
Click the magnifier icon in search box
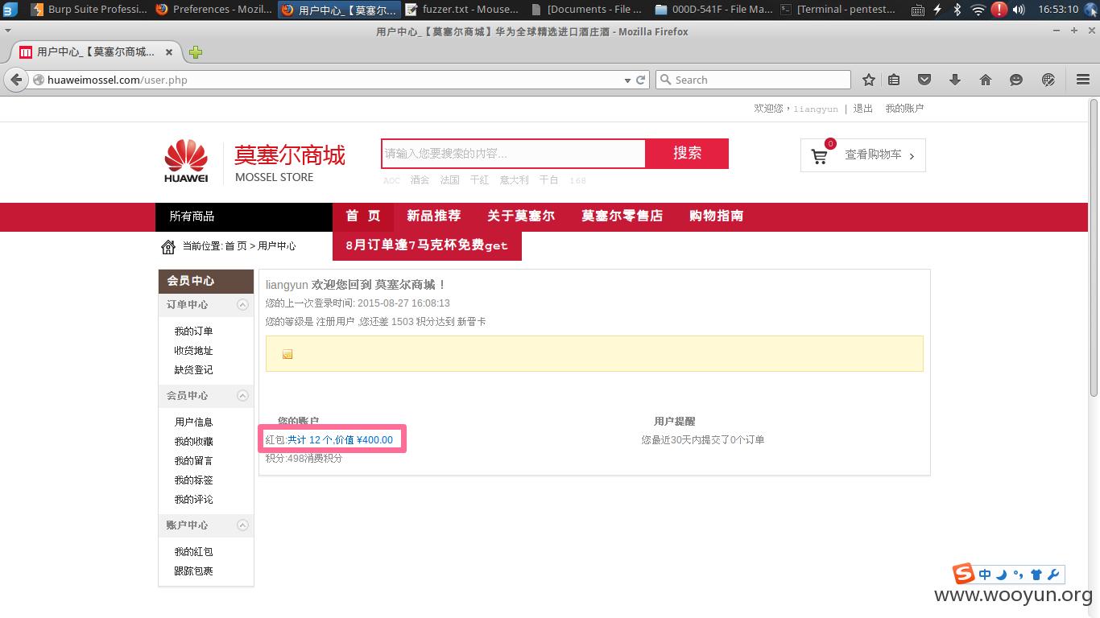(666, 80)
